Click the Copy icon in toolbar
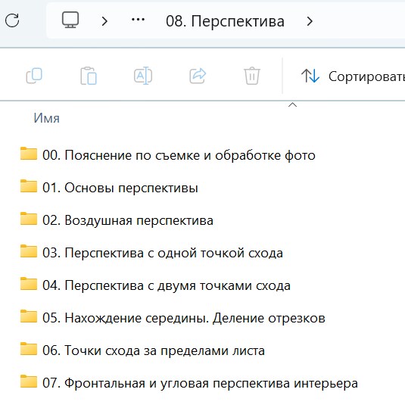The height and width of the screenshot is (408, 405). (x=34, y=76)
